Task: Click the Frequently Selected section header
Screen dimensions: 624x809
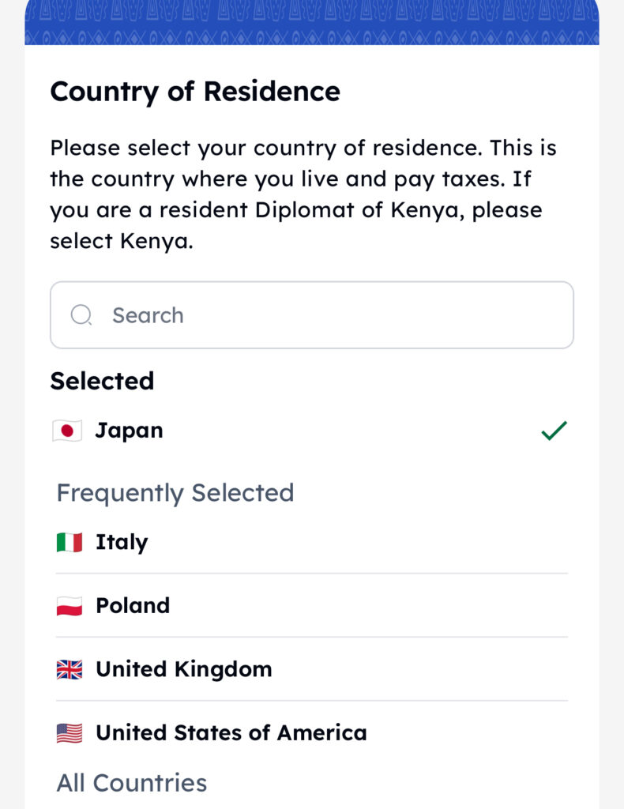Action: pos(175,493)
